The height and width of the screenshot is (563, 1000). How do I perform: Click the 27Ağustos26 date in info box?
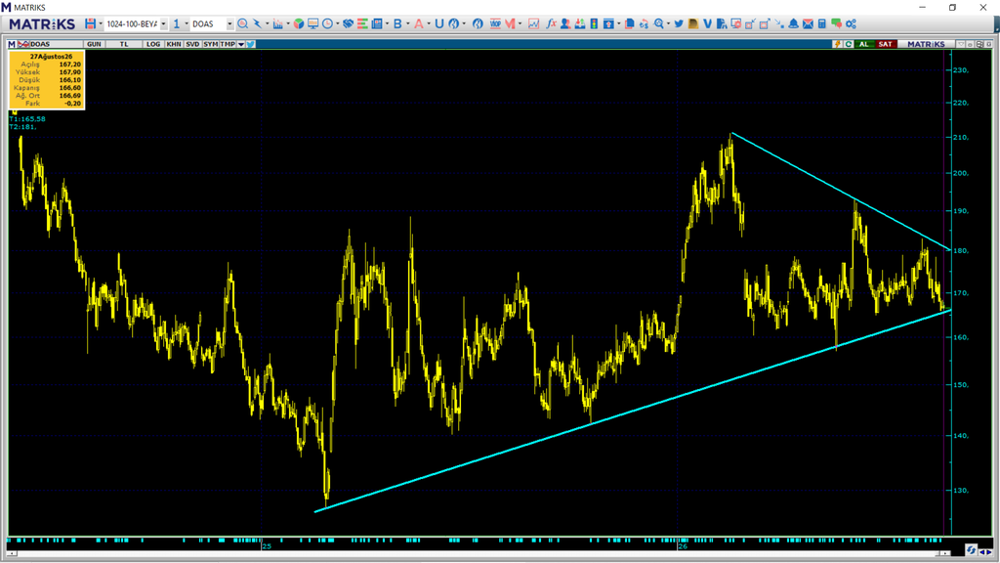tap(51, 56)
